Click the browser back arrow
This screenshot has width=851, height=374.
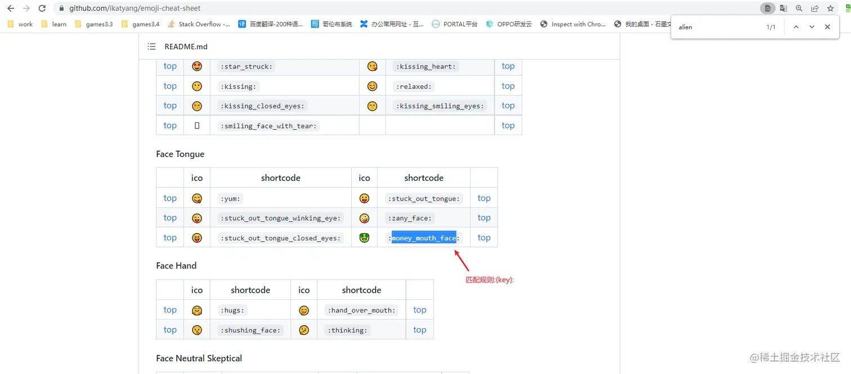tap(10, 8)
